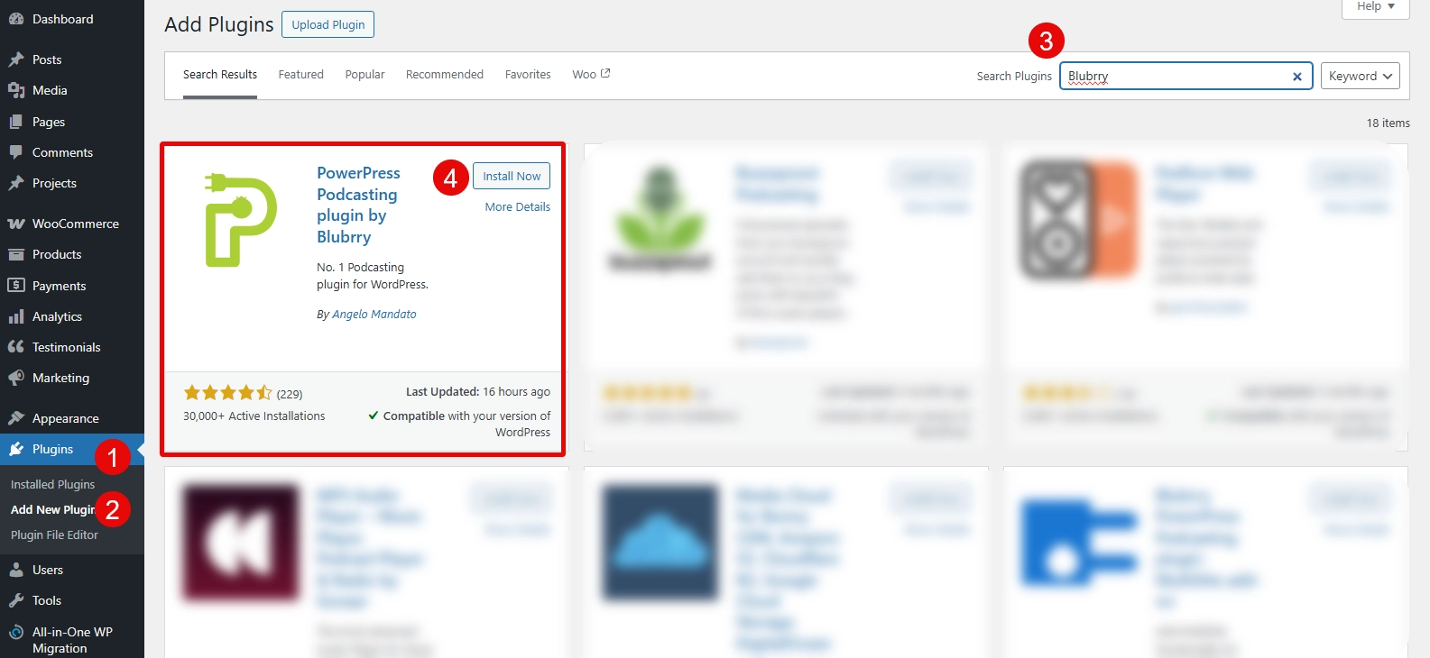Click the Plugins plug icon
The height and width of the screenshot is (658, 1430).
(15, 449)
